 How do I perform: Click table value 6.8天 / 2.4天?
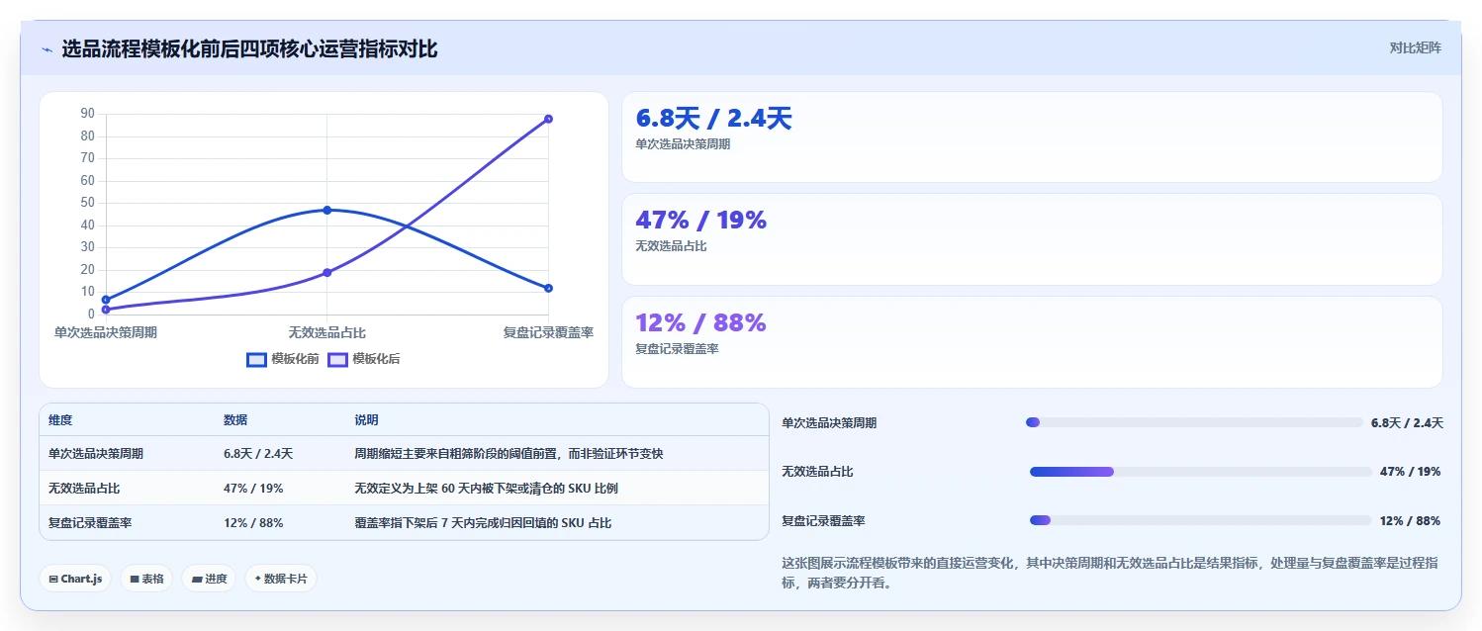[x=258, y=454]
